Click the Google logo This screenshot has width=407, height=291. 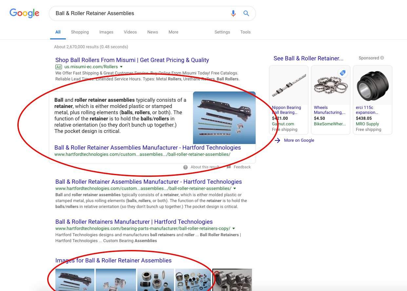[x=25, y=13]
